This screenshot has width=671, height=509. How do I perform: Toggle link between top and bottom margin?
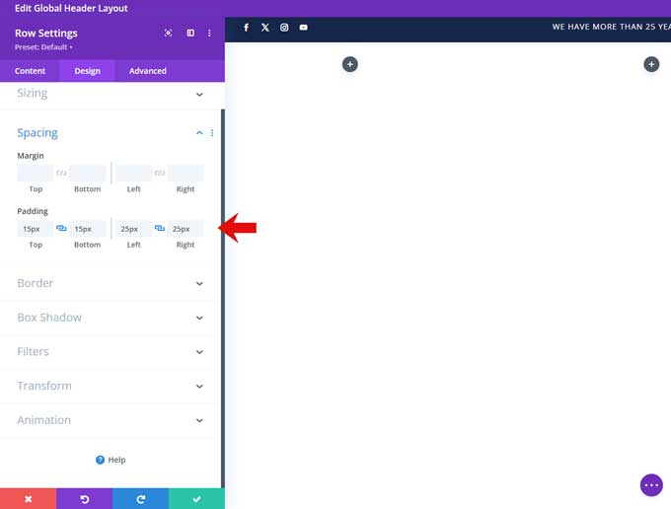click(61, 174)
